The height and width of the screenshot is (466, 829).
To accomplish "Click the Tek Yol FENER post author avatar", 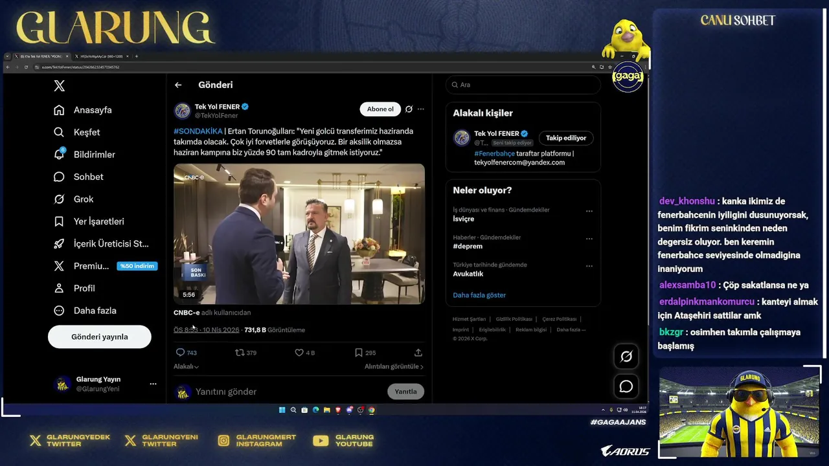I will [182, 111].
